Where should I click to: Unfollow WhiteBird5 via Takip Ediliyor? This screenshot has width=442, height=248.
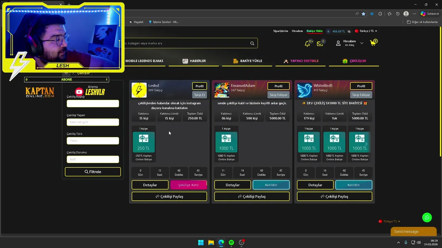click(361, 95)
